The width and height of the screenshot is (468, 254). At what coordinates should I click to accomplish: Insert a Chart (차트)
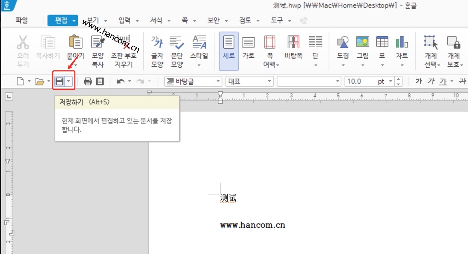coord(402,42)
